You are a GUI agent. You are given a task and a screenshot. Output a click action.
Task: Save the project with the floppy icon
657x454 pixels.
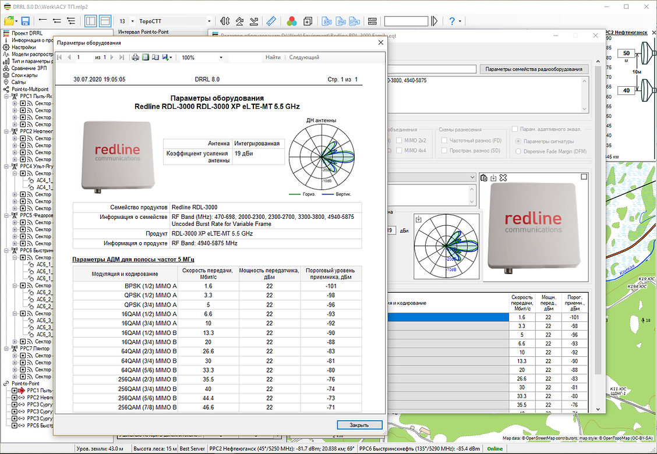(x=25, y=21)
